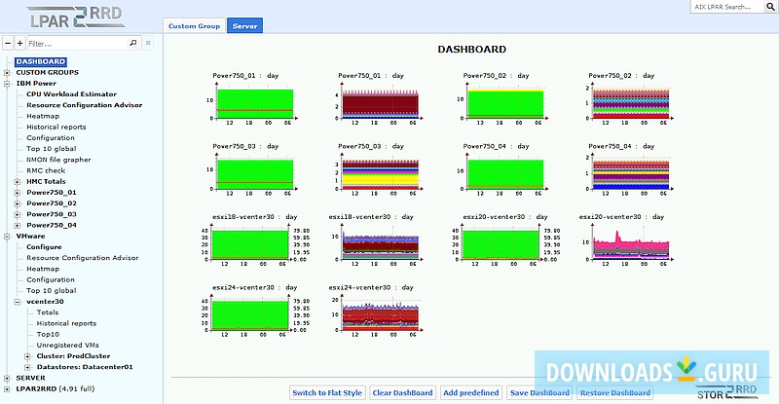Open Unregistered VMs

67,346
